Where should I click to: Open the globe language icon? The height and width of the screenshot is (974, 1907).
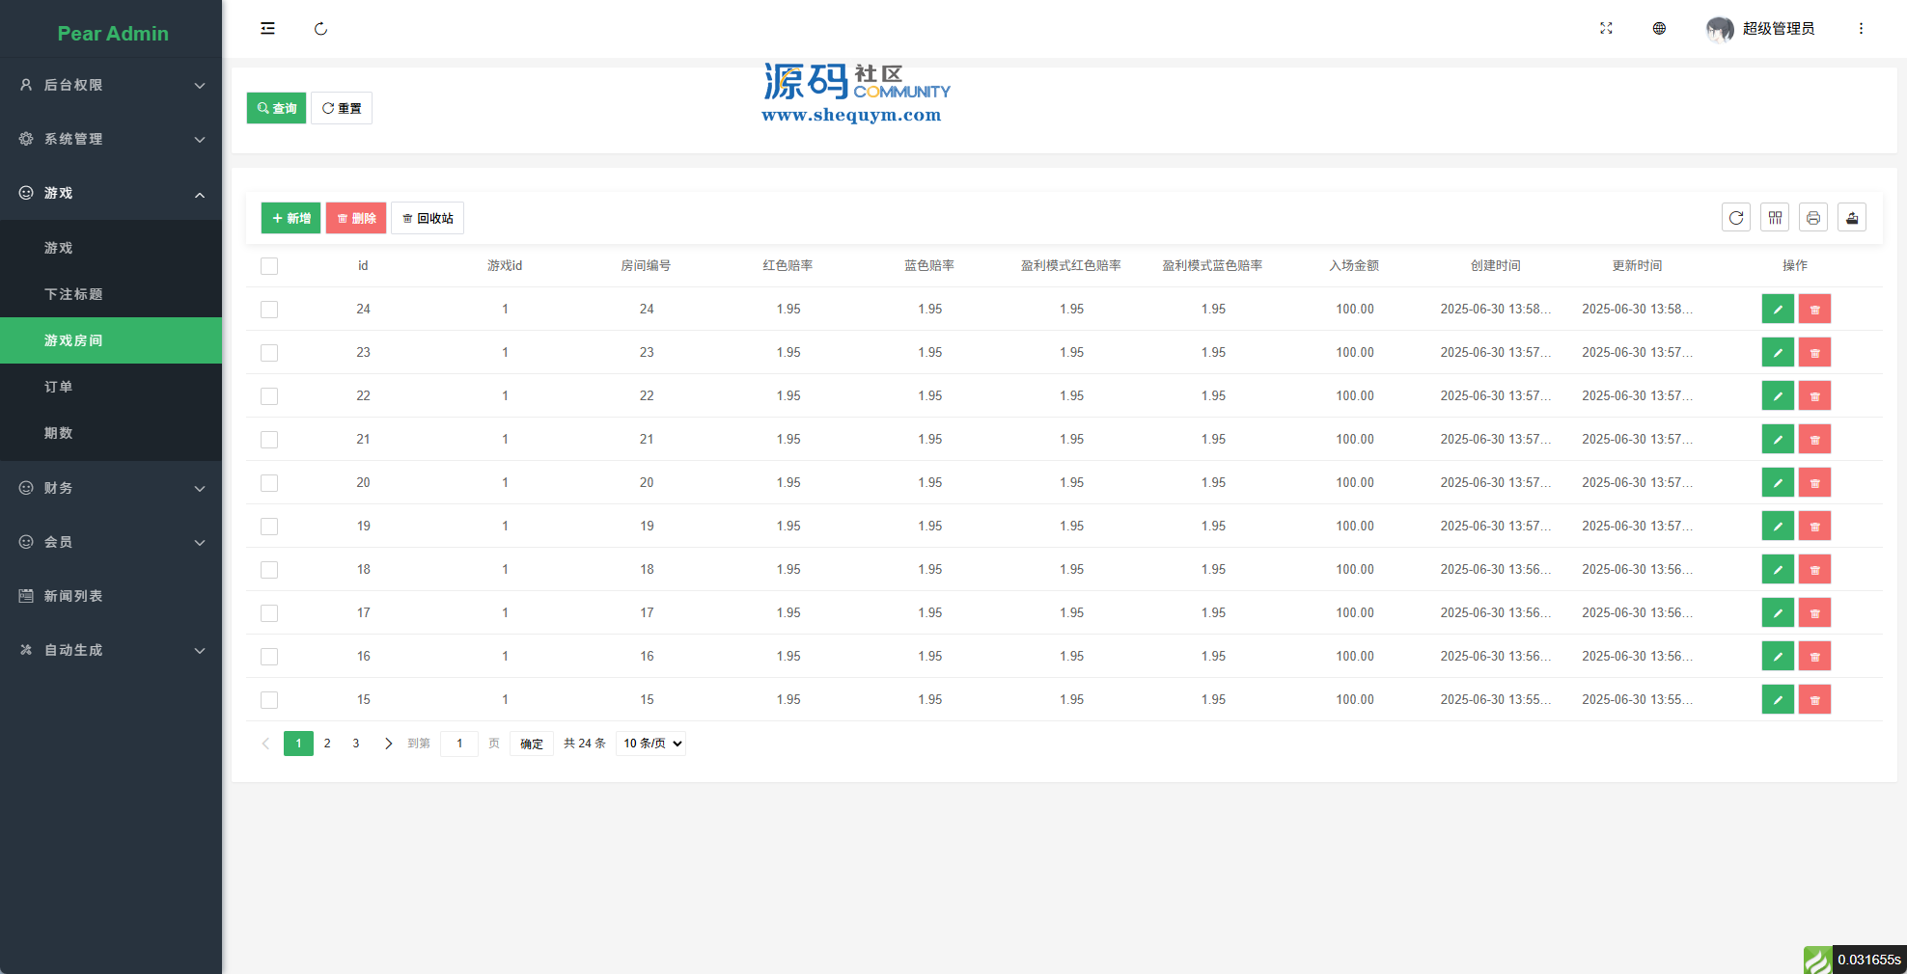point(1659,29)
